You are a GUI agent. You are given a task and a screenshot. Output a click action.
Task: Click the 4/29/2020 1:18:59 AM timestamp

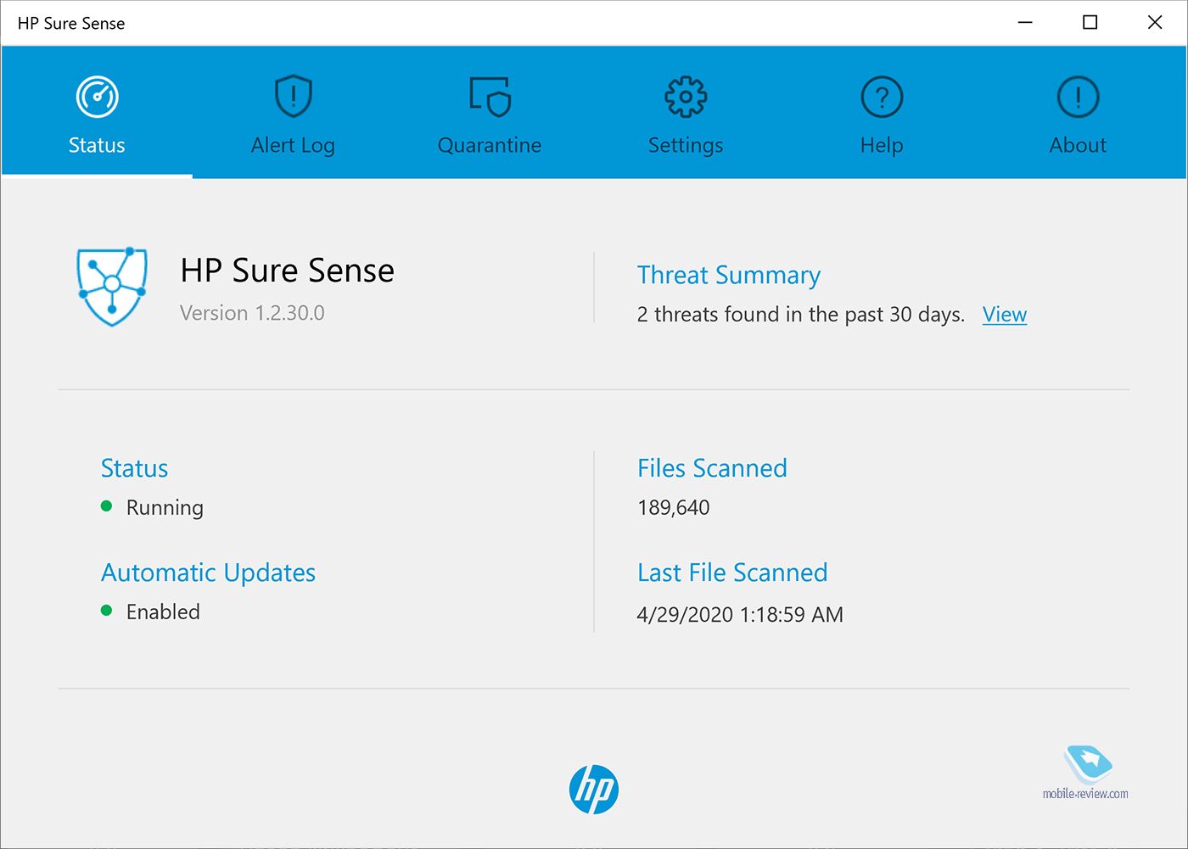[740, 615]
